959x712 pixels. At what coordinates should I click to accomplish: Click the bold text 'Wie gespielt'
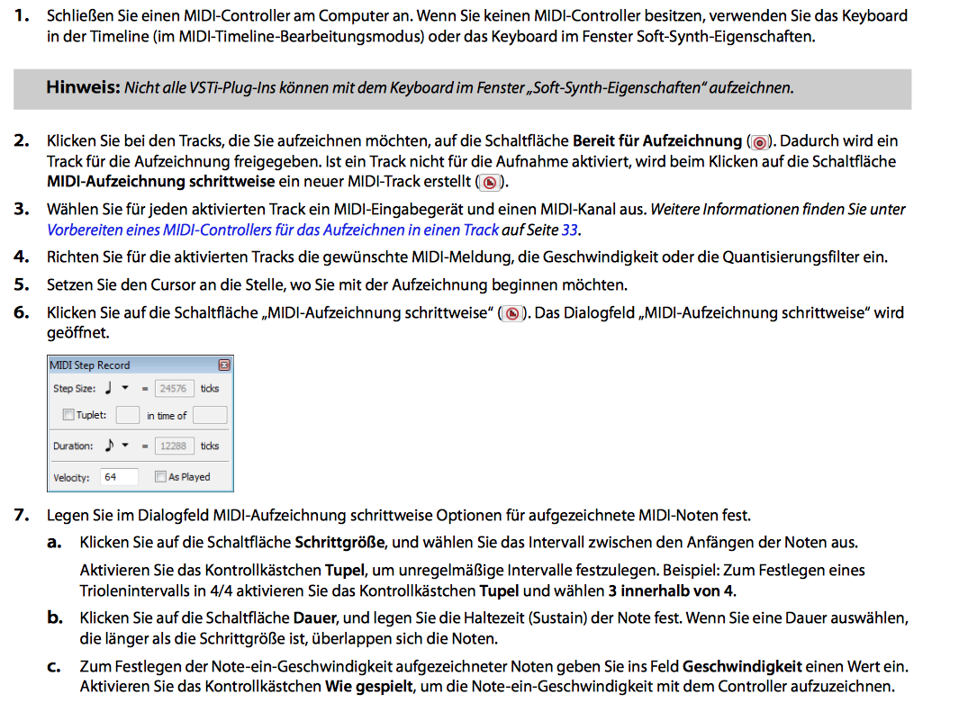(x=369, y=687)
